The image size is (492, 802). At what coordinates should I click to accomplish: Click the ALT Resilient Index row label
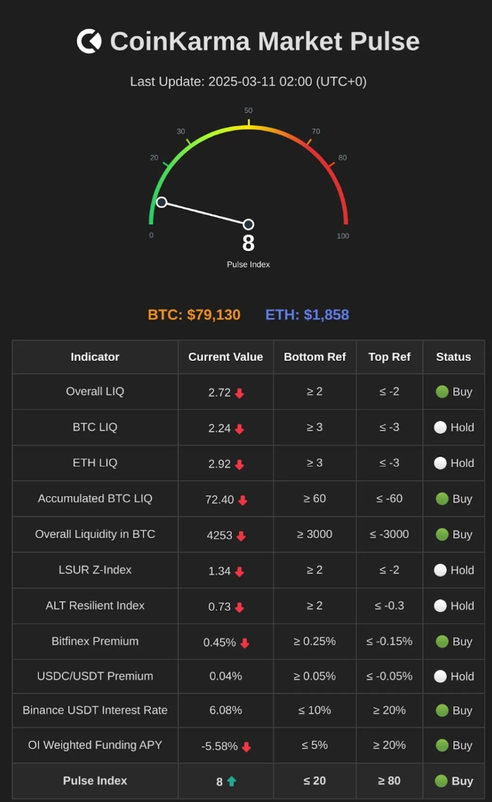point(95,606)
